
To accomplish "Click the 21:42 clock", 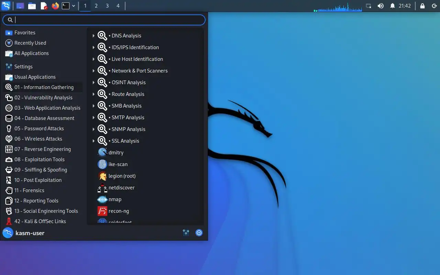I will [x=405, y=6].
